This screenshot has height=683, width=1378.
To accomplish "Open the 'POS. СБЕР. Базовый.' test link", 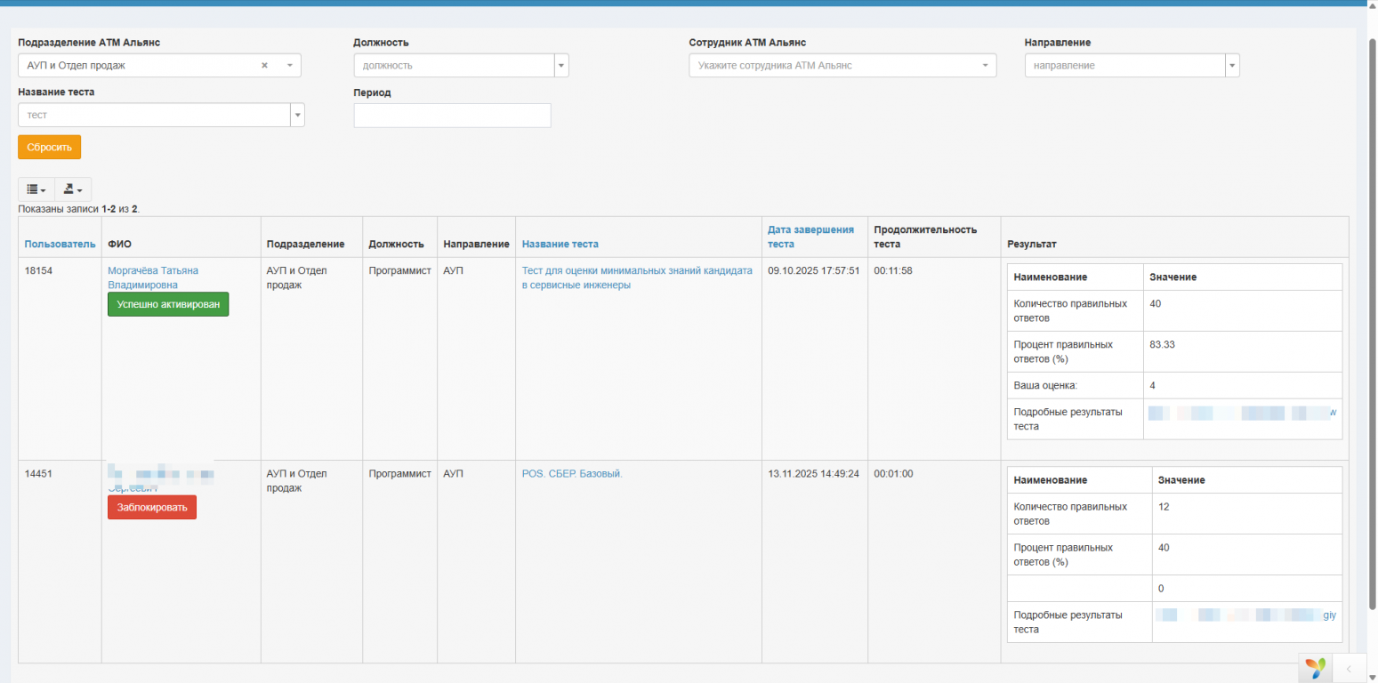I will (571, 474).
